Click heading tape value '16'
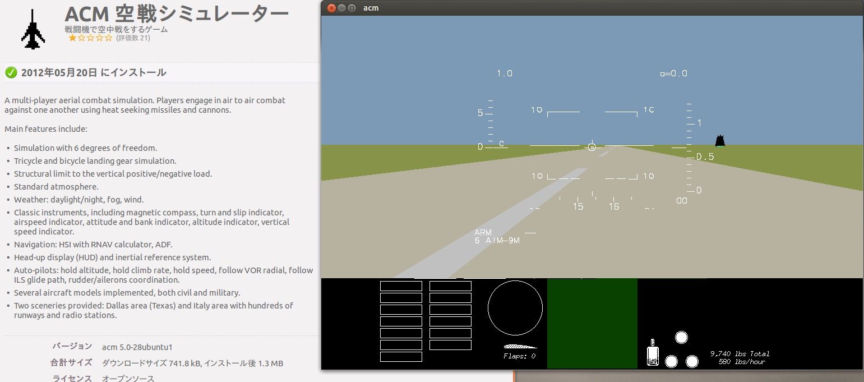The width and height of the screenshot is (864, 382). click(x=614, y=206)
